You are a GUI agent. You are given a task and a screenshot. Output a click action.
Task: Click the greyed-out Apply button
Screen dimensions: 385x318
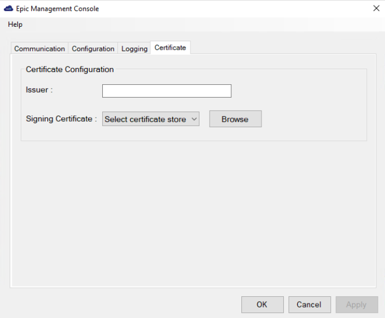pos(357,305)
